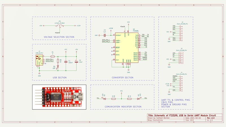Select the J3 Conn_01x06_Pin connector symbol

coord(181,58)
